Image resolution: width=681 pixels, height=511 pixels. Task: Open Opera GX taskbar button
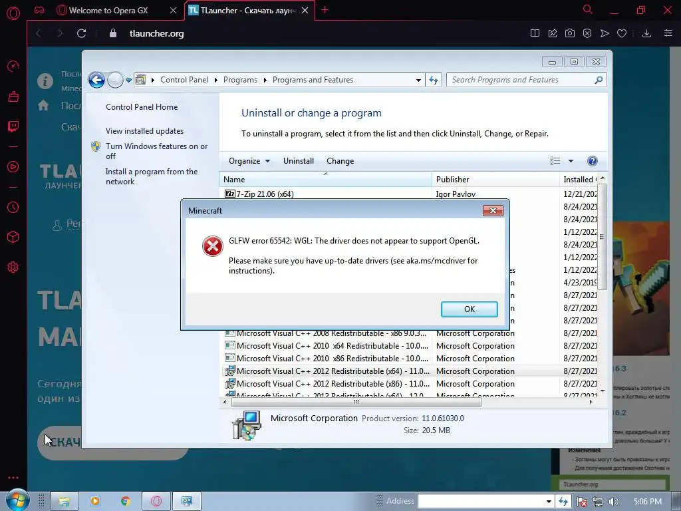coord(156,501)
